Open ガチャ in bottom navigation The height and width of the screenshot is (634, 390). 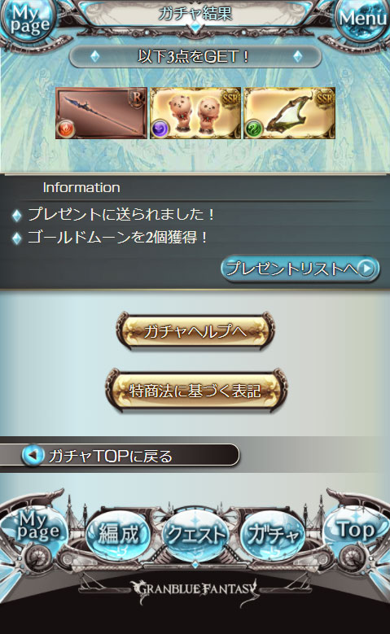[273, 535]
